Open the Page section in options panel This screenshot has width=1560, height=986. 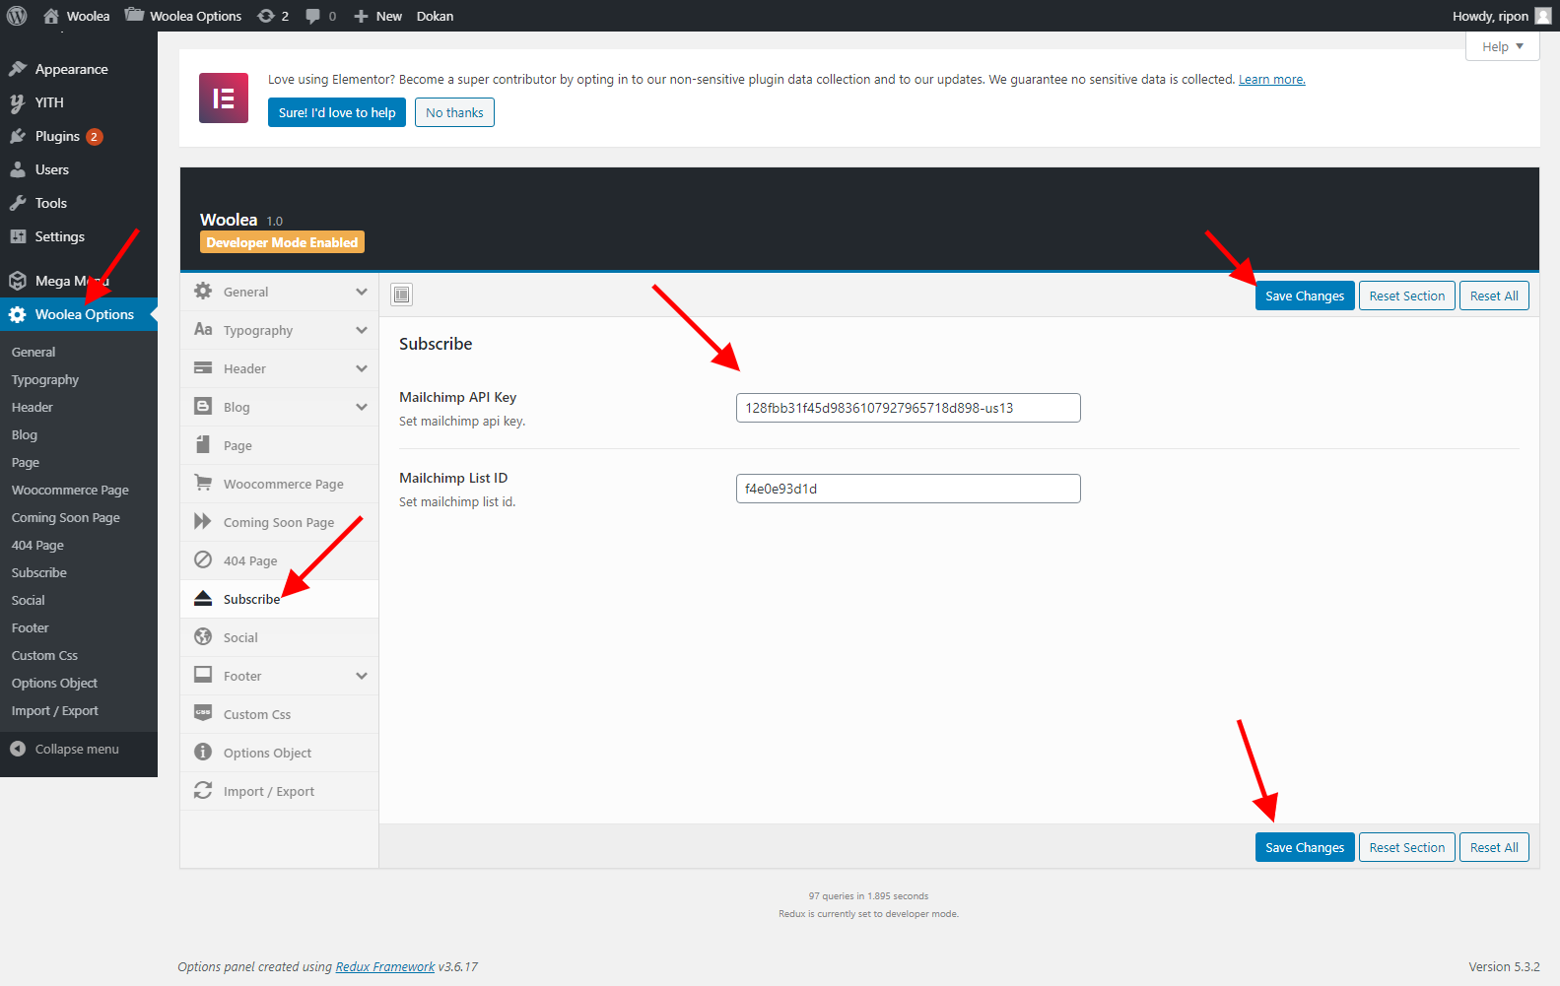(279, 445)
